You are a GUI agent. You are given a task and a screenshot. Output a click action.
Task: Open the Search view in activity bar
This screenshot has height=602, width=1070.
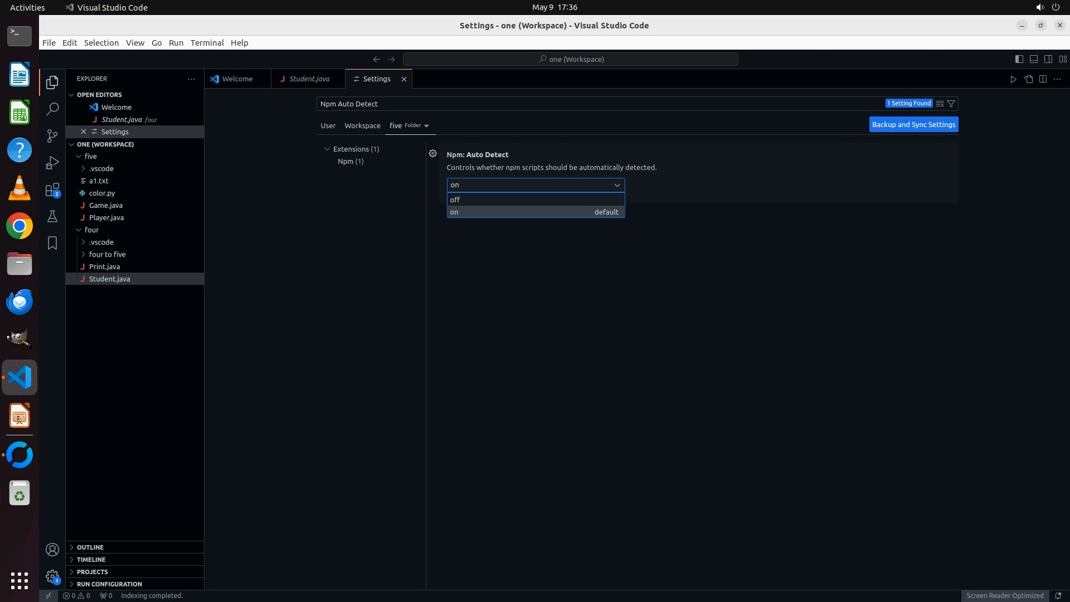pyautogui.click(x=52, y=109)
